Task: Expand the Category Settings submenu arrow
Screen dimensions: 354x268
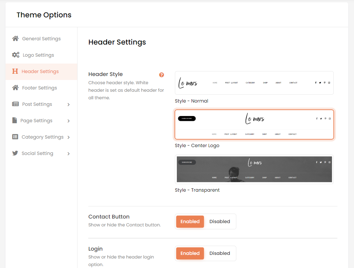Action: (69, 137)
